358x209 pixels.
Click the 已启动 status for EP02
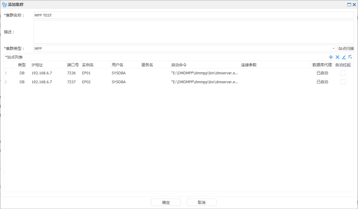click(322, 82)
